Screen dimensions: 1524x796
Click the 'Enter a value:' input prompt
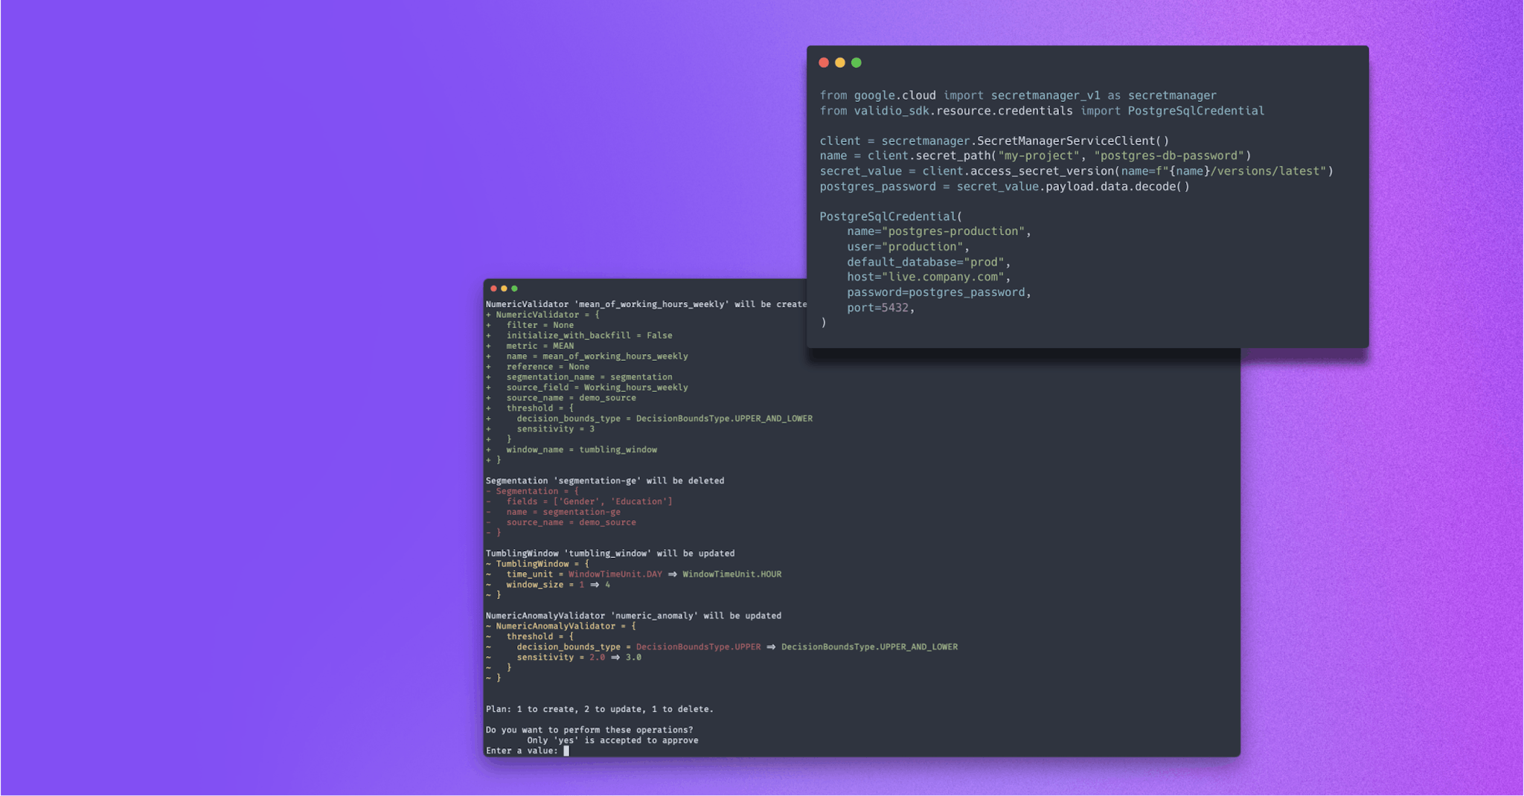coord(521,751)
